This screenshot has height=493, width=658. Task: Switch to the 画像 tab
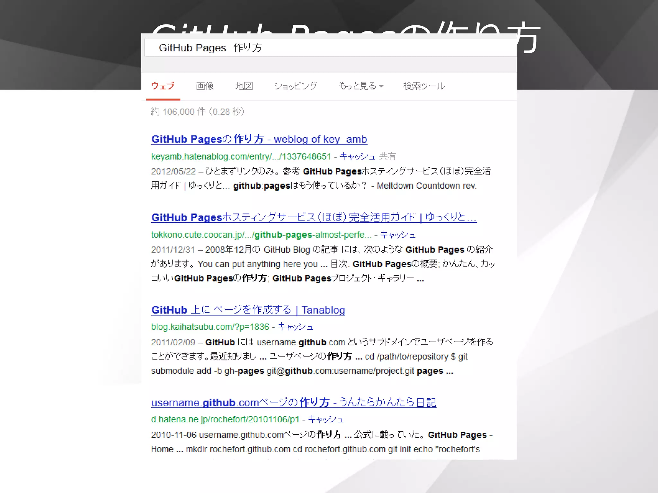tap(205, 86)
